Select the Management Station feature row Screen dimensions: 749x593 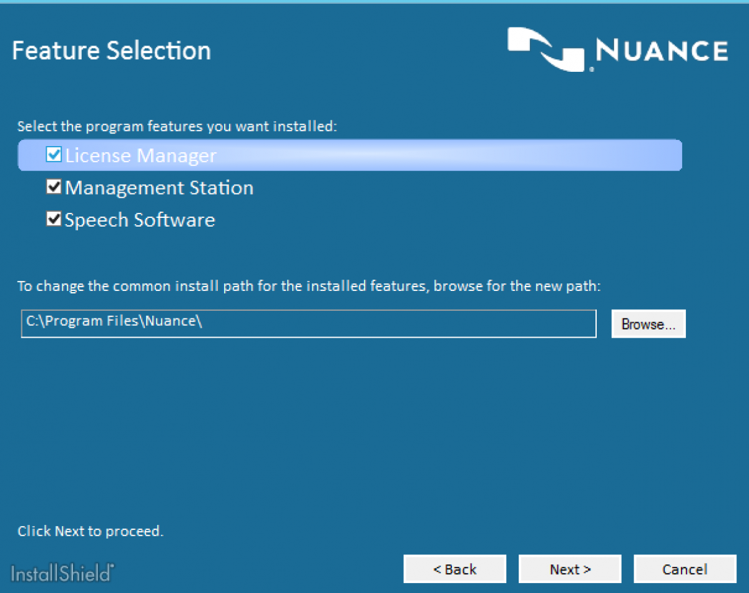coord(159,187)
